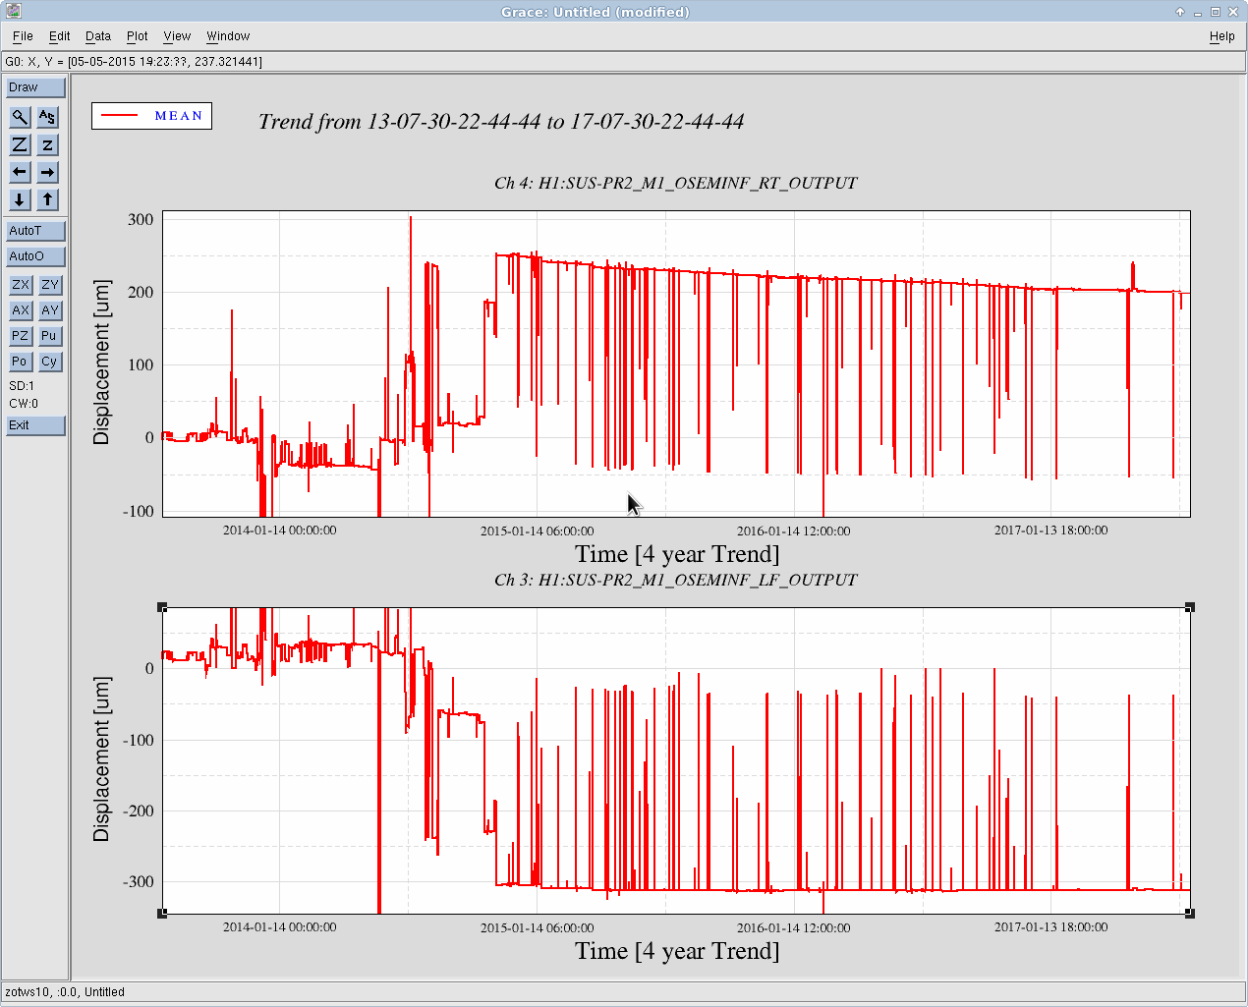Click the AutoO button
This screenshot has height=1007, width=1248.
click(36, 256)
